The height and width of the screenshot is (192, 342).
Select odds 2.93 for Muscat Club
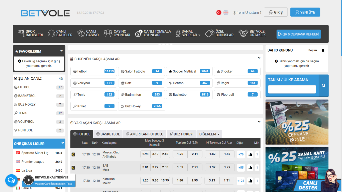(145, 154)
